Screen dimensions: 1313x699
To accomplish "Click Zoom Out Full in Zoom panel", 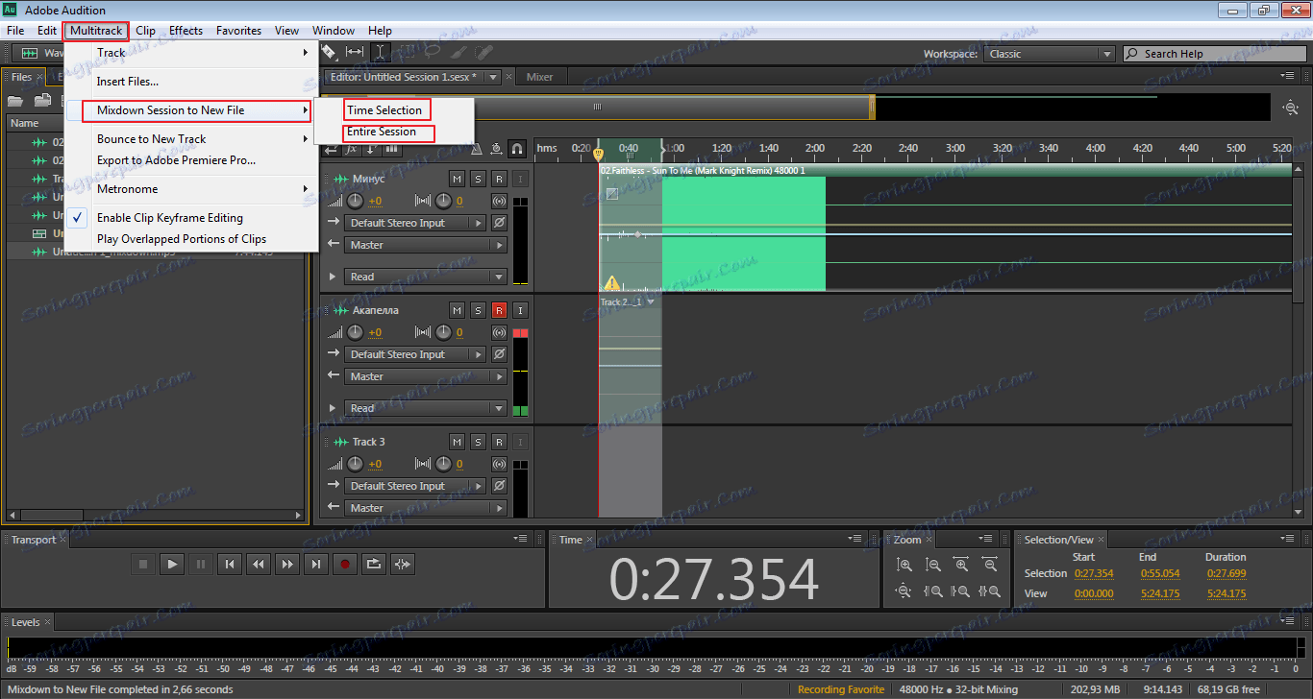I will pos(904,591).
